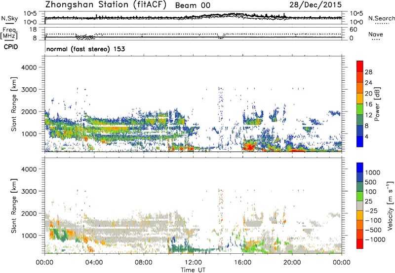Click the "-1000" label on Velocity colorbar
Viewport: 395px width, 273px height.
(x=375, y=239)
